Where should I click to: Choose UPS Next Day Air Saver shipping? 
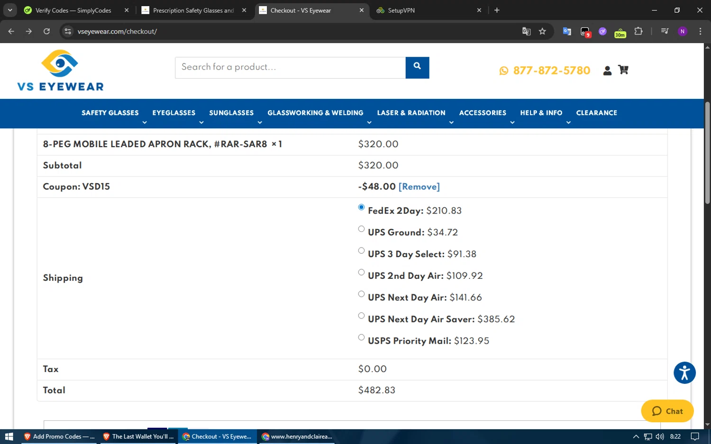pyautogui.click(x=361, y=316)
